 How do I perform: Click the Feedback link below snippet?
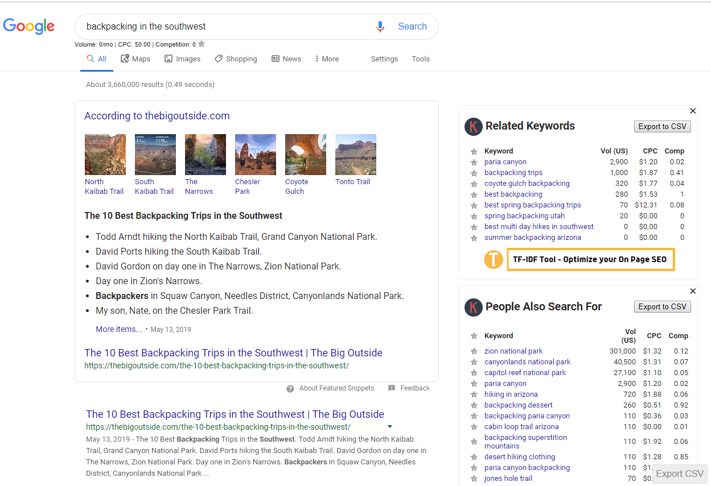tap(415, 388)
